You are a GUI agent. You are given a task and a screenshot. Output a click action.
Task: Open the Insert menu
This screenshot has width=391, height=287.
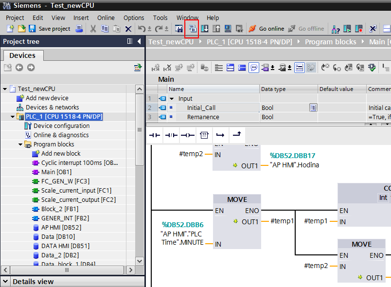(81, 18)
